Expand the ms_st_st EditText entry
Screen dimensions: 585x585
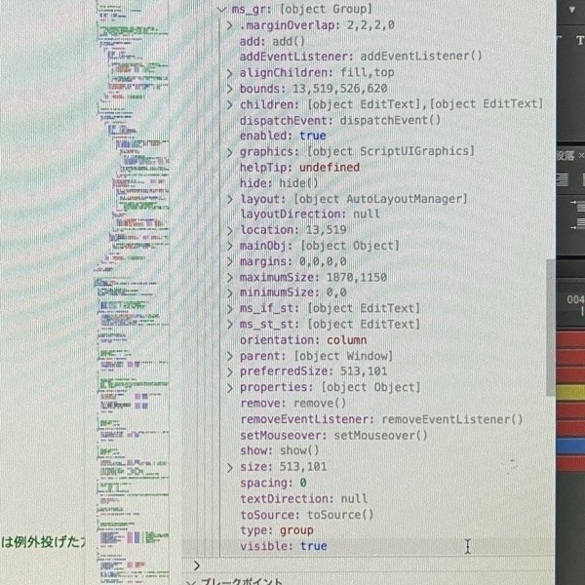230,325
